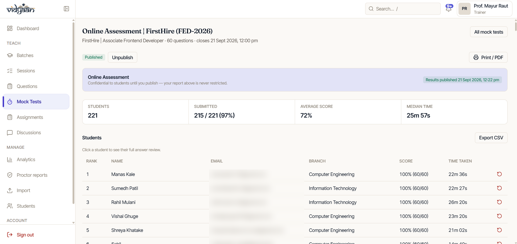Reset attempt for Shreya Khatake
The image size is (517, 244).
499,230
